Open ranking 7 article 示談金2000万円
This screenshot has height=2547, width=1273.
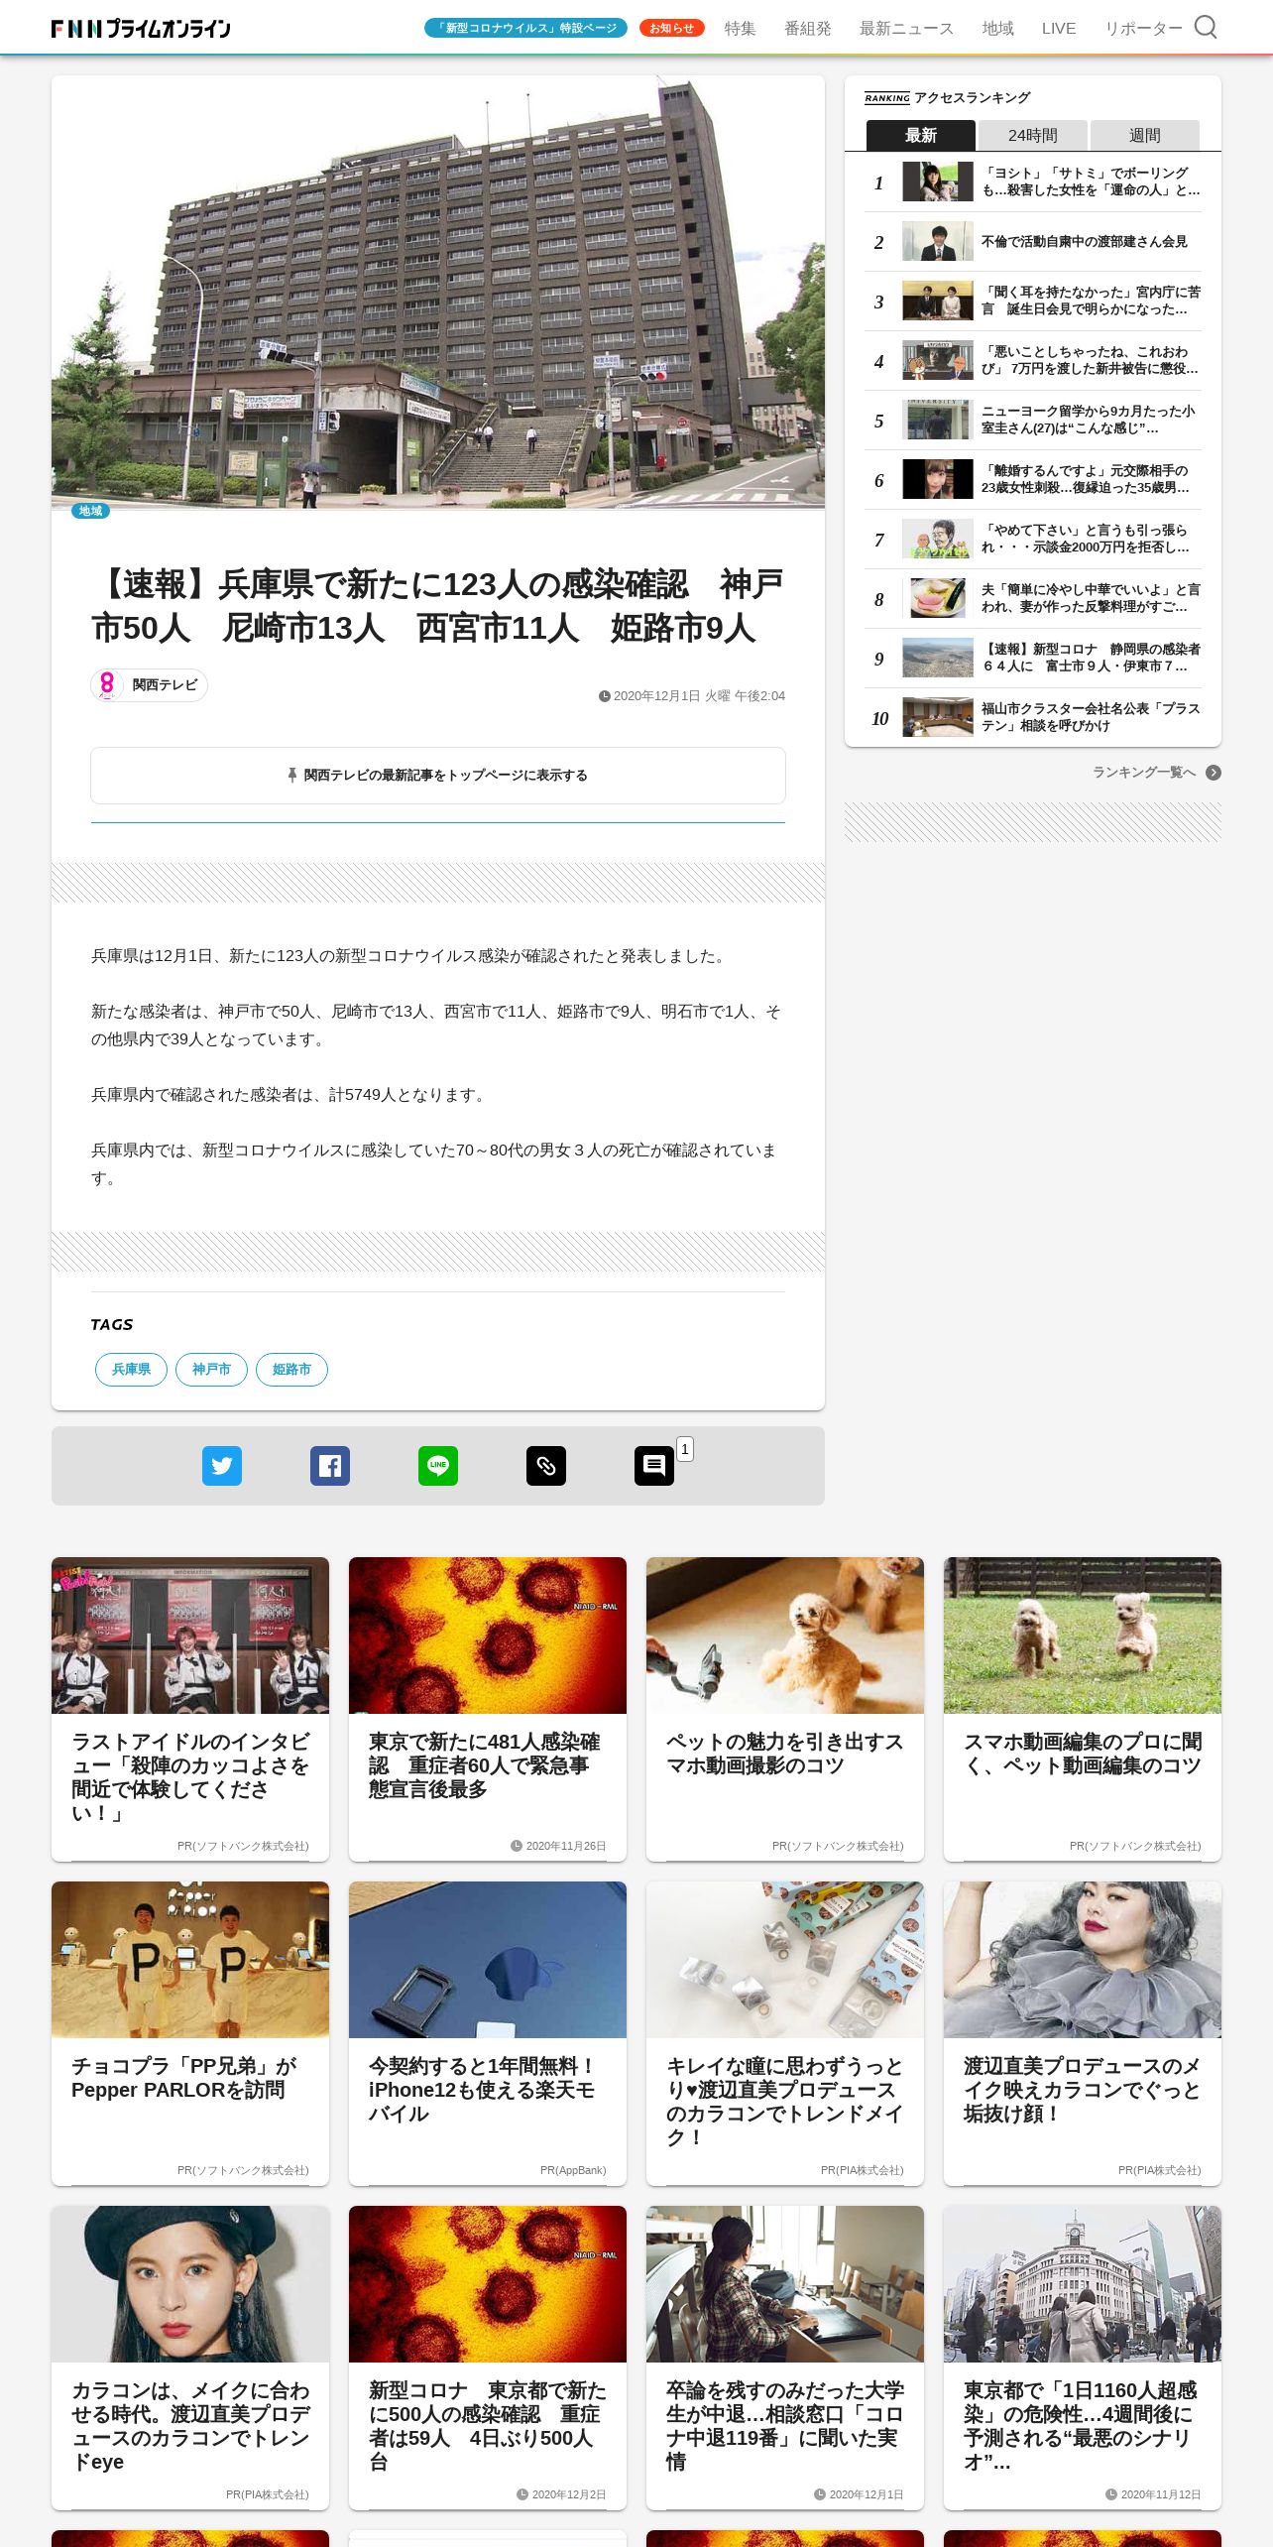[x=1033, y=539]
